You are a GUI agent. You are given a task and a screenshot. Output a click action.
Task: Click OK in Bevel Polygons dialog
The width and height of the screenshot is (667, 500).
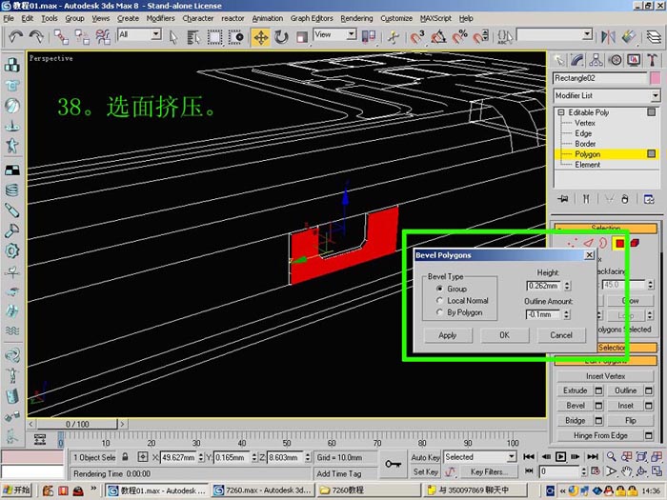pyautogui.click(x=504, y=335)
